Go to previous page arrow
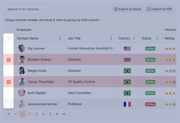 click(16, 114)
